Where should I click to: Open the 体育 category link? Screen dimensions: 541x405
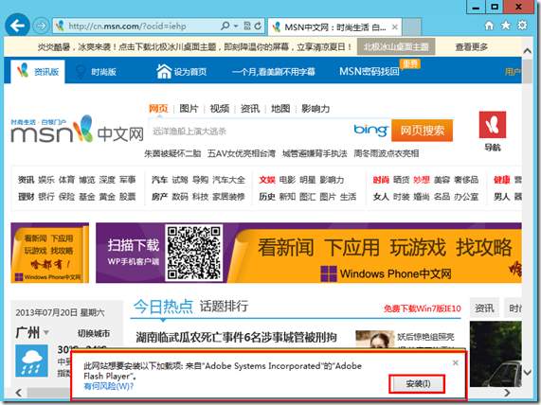pyautogui.click(x=66, y=180)
